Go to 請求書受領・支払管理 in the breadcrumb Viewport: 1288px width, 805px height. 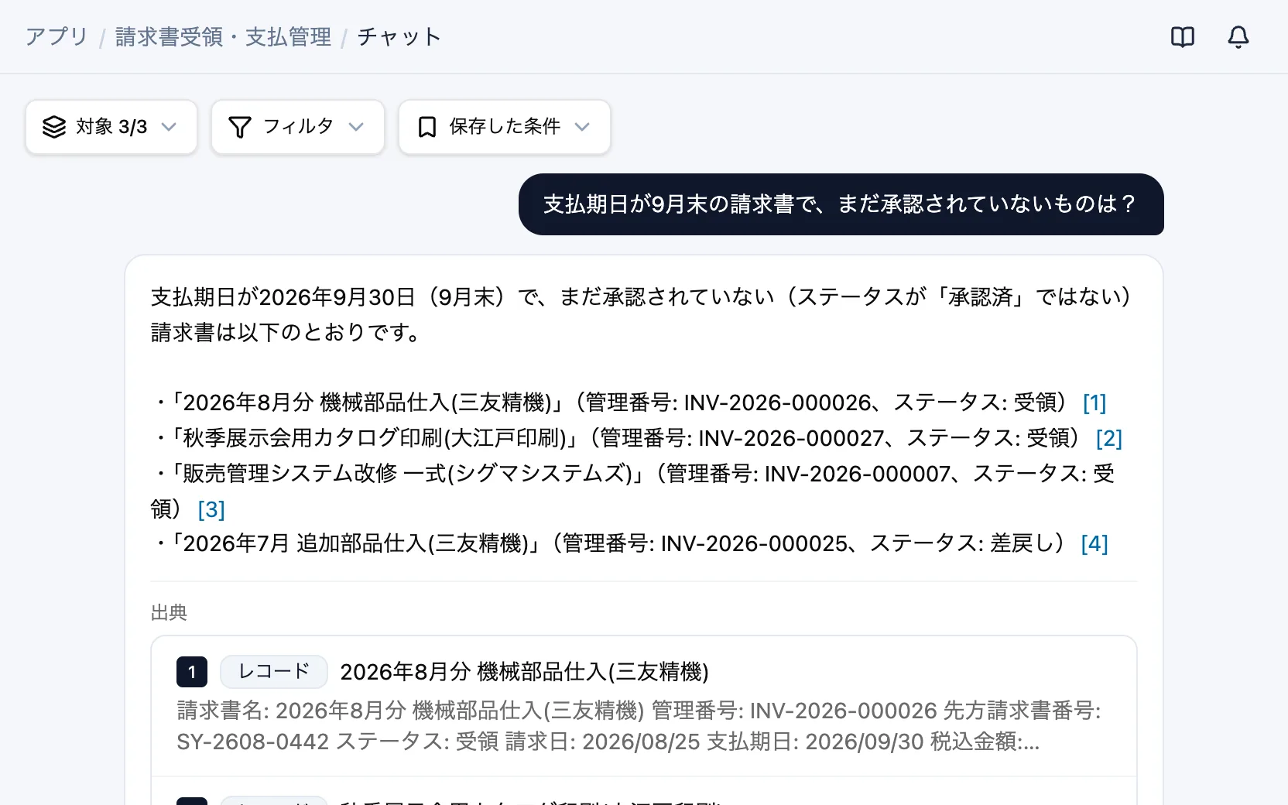click(223, 36)
